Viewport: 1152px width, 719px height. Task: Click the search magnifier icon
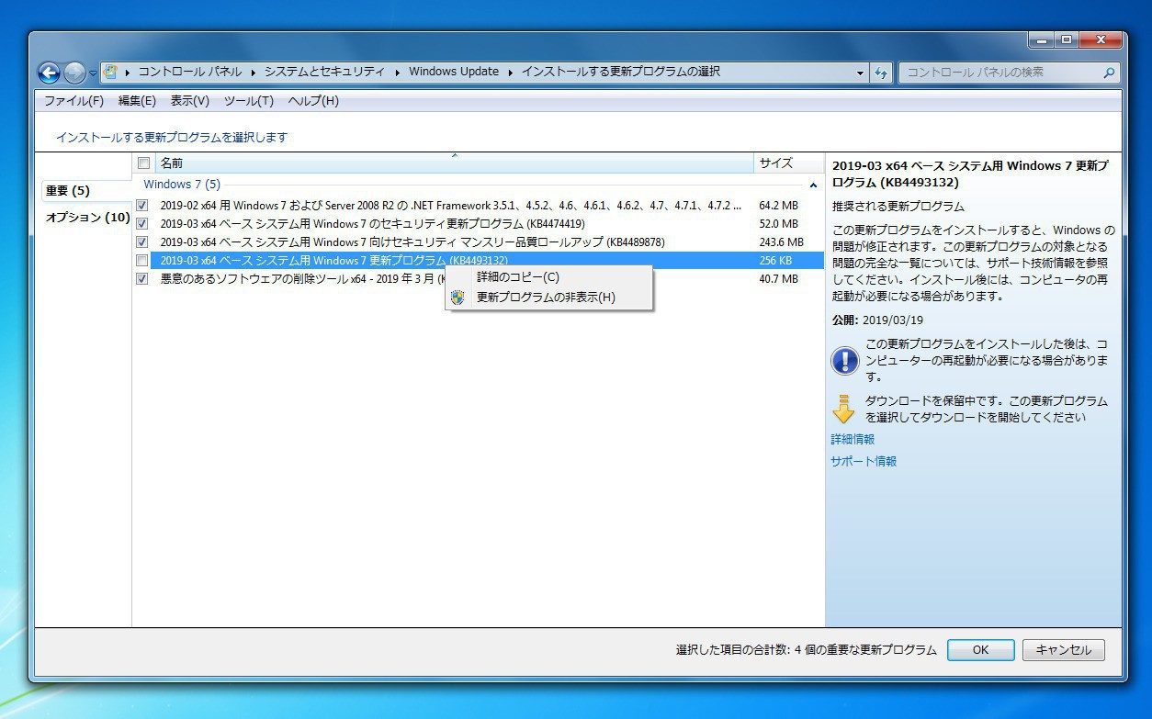(x=1109, y=73)
